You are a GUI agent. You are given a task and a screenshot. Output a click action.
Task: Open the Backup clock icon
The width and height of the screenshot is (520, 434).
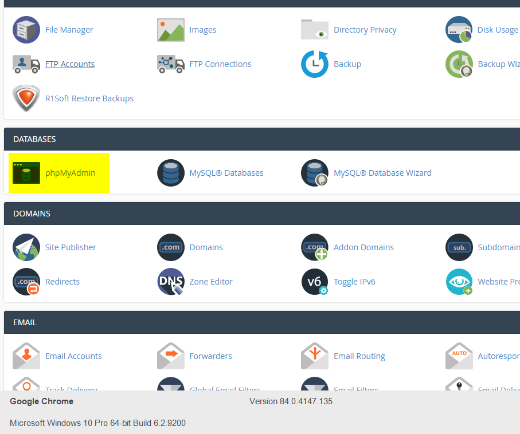pos(314,64)
